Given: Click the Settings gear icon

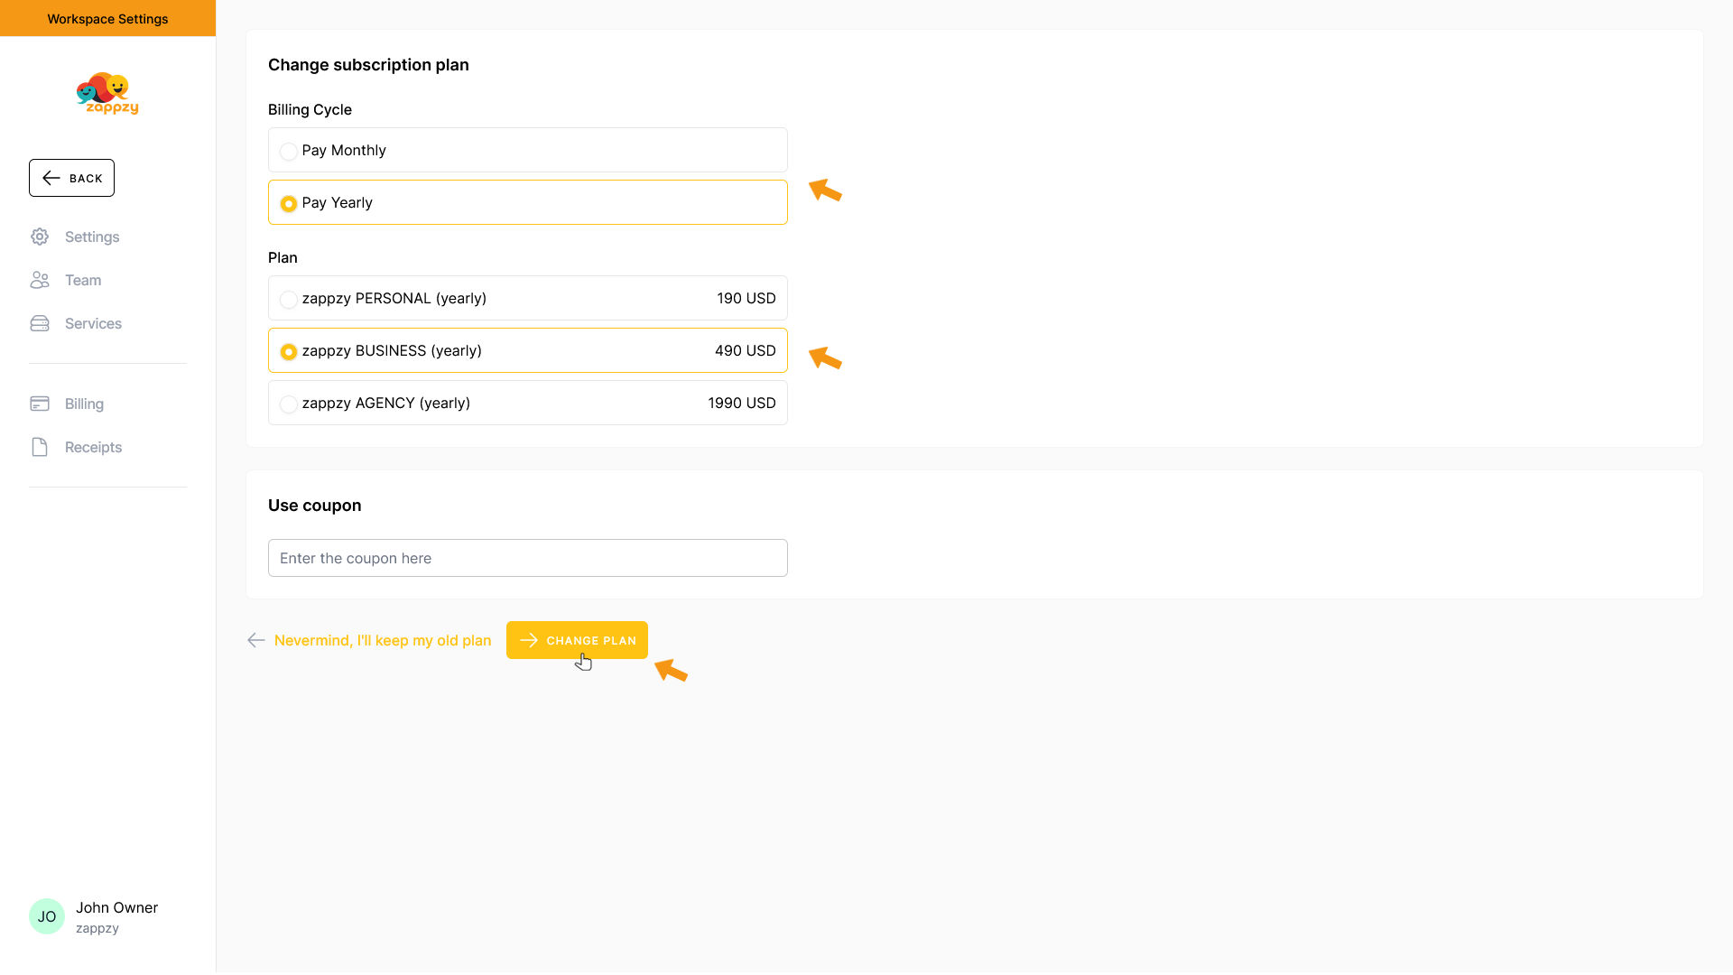Looking at the screenshot, I should [x=40, y=237].
